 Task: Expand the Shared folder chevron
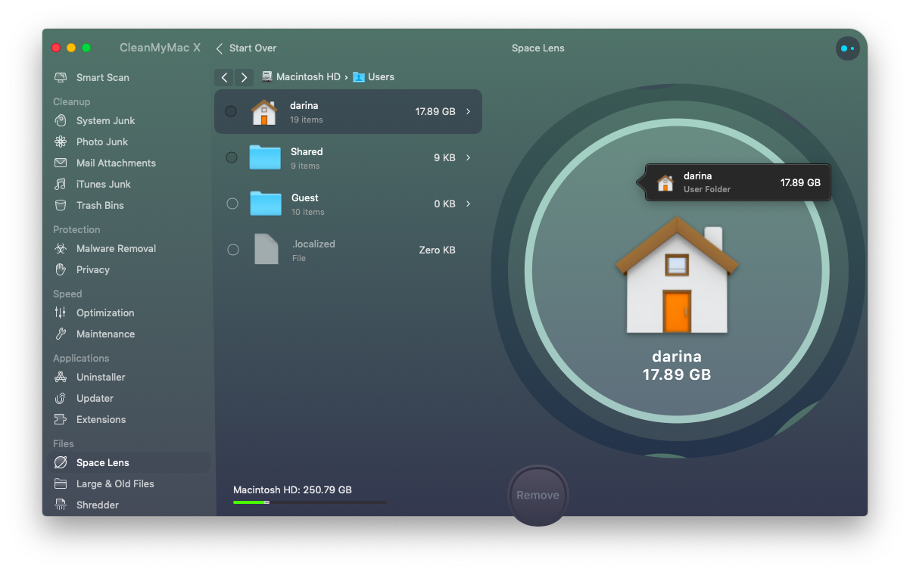(469, 157)
